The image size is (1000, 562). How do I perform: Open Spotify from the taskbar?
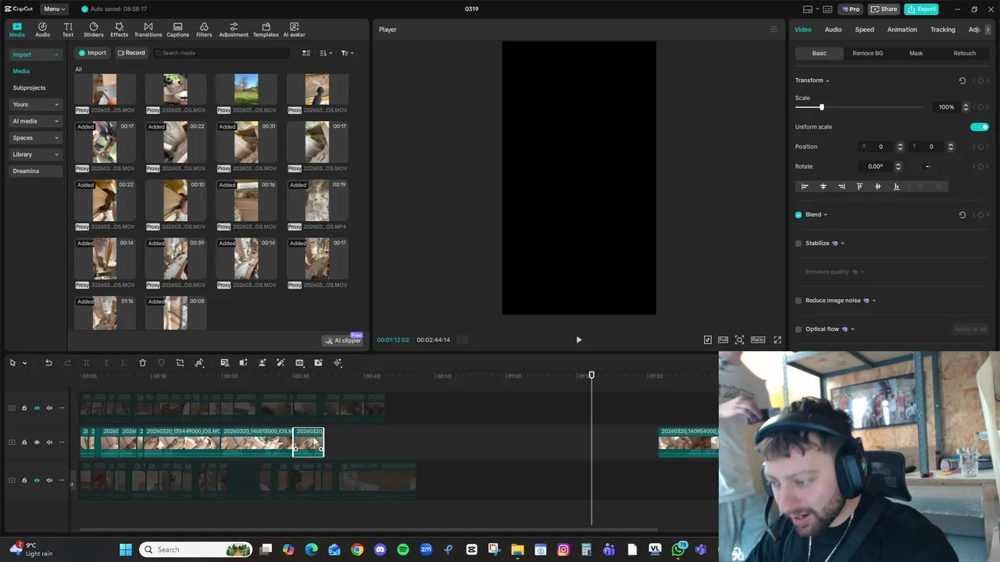coord(403,550)
